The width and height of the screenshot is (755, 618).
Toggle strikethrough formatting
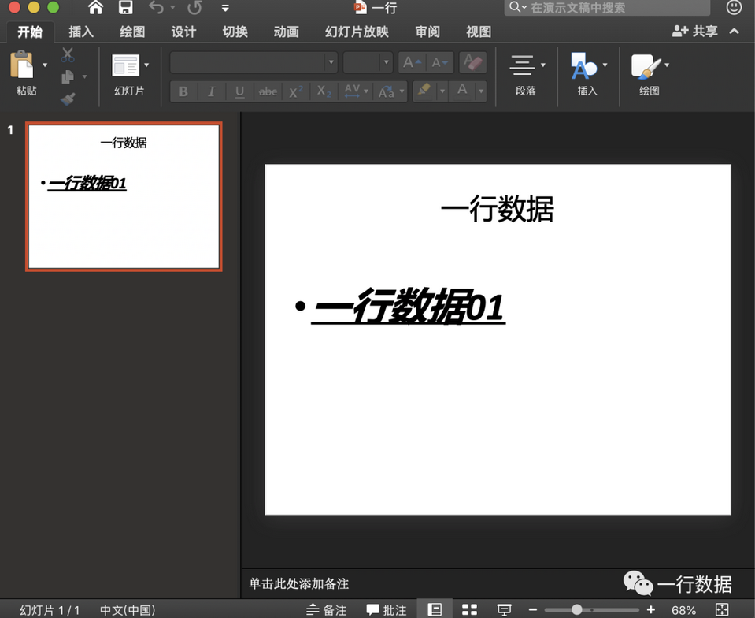(268, 91)
